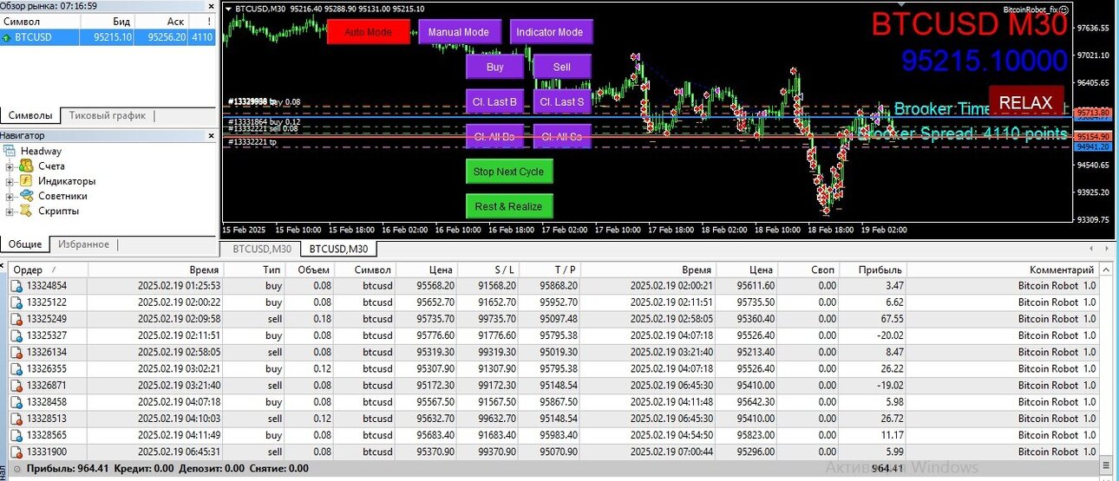Click the Скрипты scripts icon
Screen dimensions: 1119x481
click(x=26, y=211)
